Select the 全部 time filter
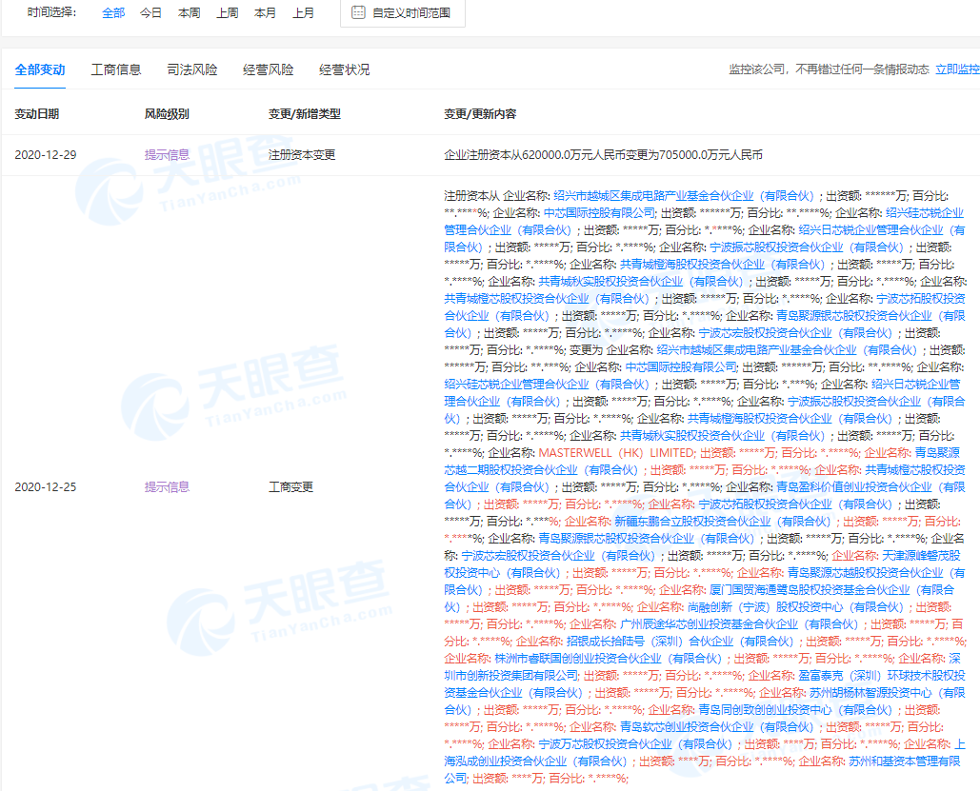The height and width of the screenshot is (791, 980). point(113,12)
